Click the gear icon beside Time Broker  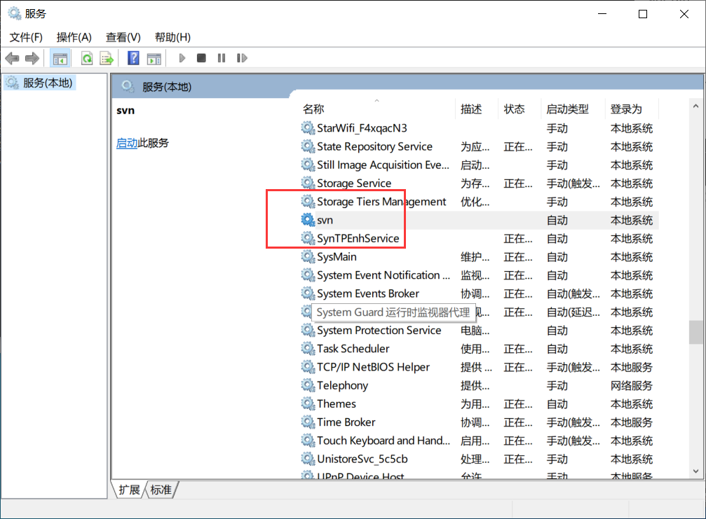click(x=308, y=422)
